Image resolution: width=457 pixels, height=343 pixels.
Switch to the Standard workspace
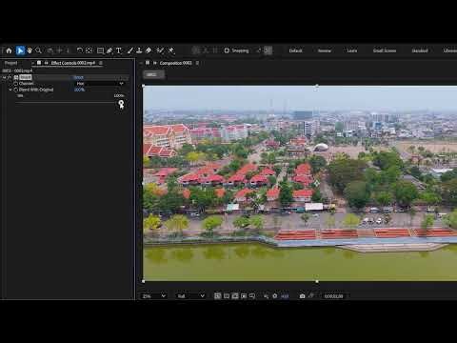[x=420, y=50]
